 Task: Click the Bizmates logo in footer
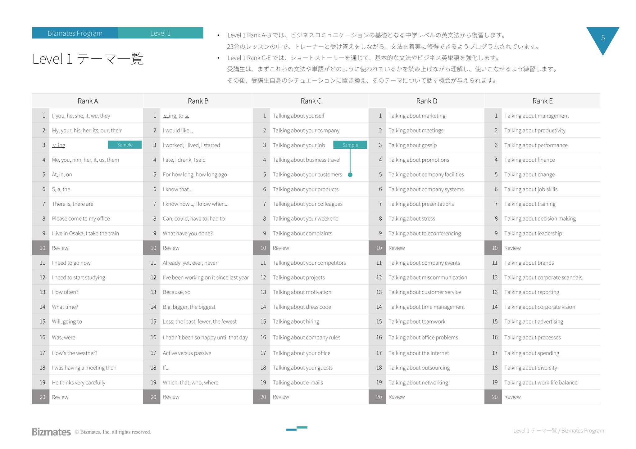click(x=51, y=432)
